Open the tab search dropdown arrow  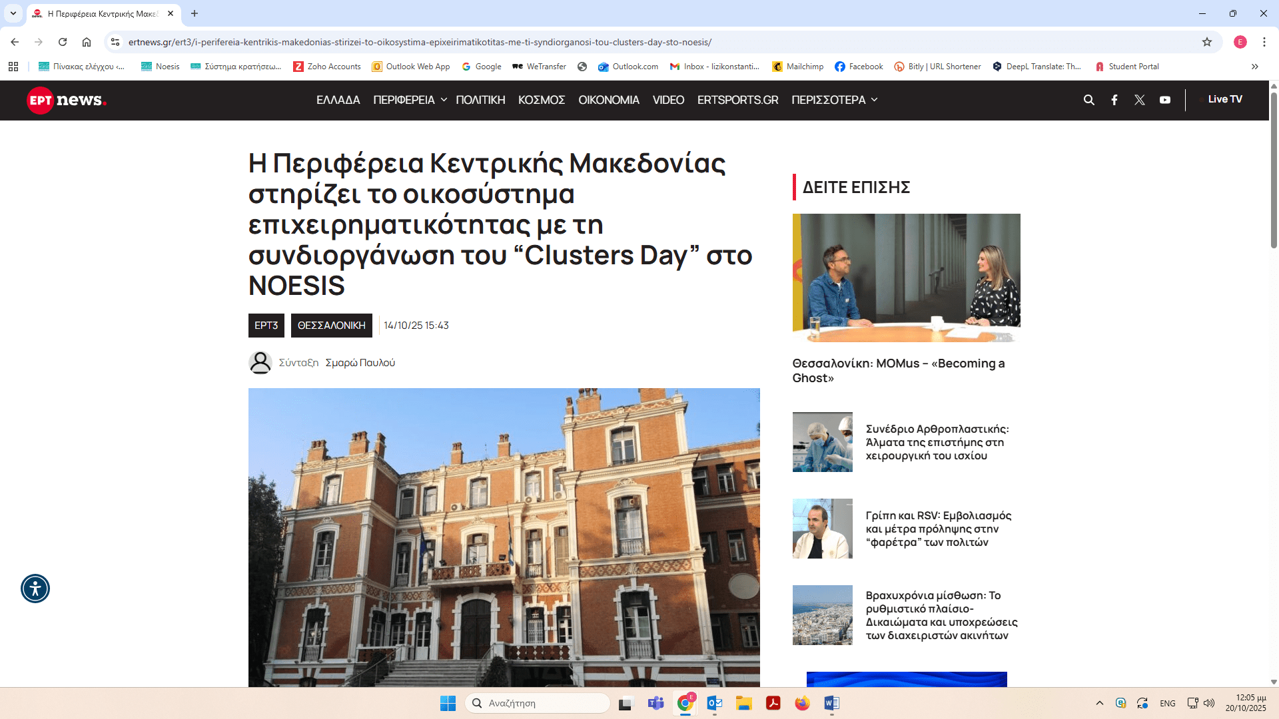pyautogui.click(x=13, y=13)
